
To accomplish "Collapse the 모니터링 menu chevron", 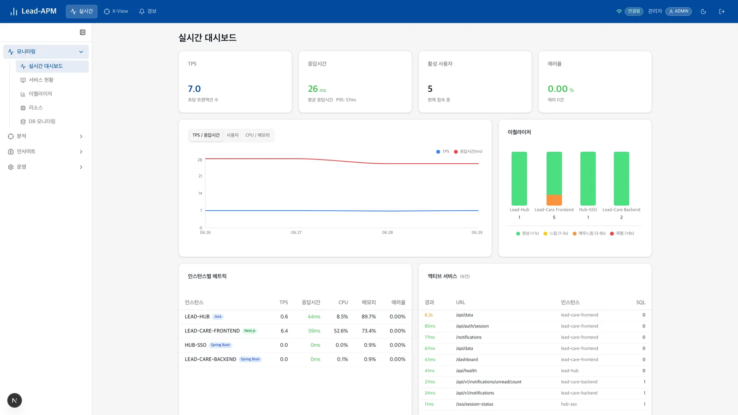I will [x=81, y=52].
